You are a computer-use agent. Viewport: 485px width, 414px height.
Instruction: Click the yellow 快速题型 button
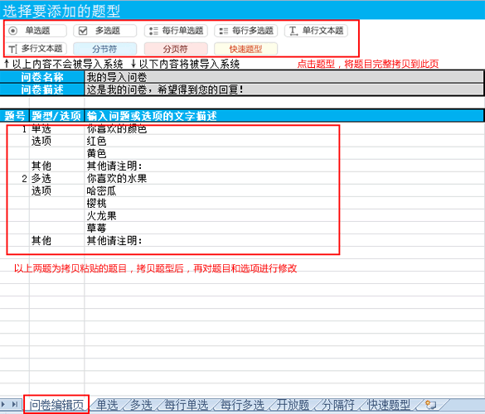246,49
